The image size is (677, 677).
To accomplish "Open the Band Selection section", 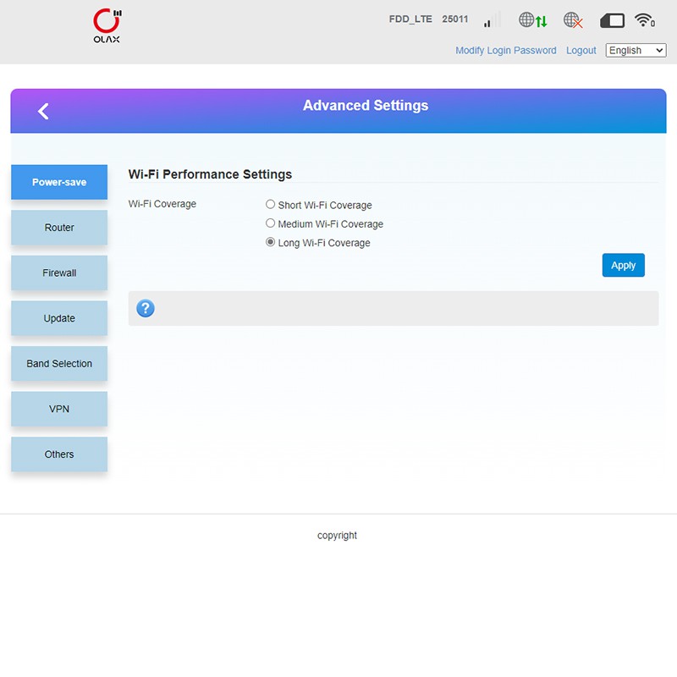I will (x=59, y=364).
